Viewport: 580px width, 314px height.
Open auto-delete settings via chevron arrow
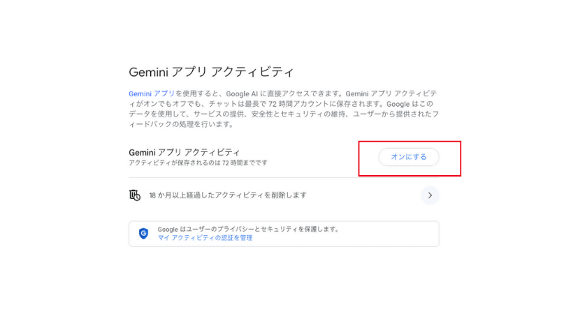pyautogui.click(x=430, y=195)
